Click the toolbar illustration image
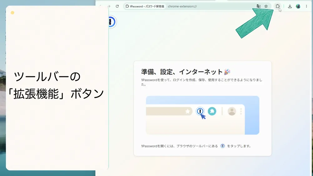 pos(203,115)
